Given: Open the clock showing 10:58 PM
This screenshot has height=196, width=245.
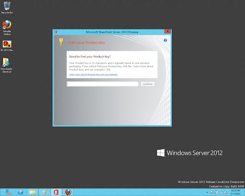Looking at the screenshot, I should 235,192.
